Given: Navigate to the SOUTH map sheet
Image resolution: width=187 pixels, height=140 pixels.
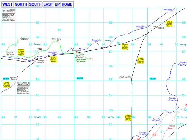Looking at the screenshot, I should click(x=35, y=4).
